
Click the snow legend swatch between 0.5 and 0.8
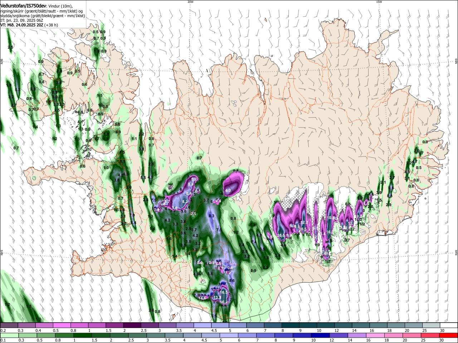(x=62, y=325)
